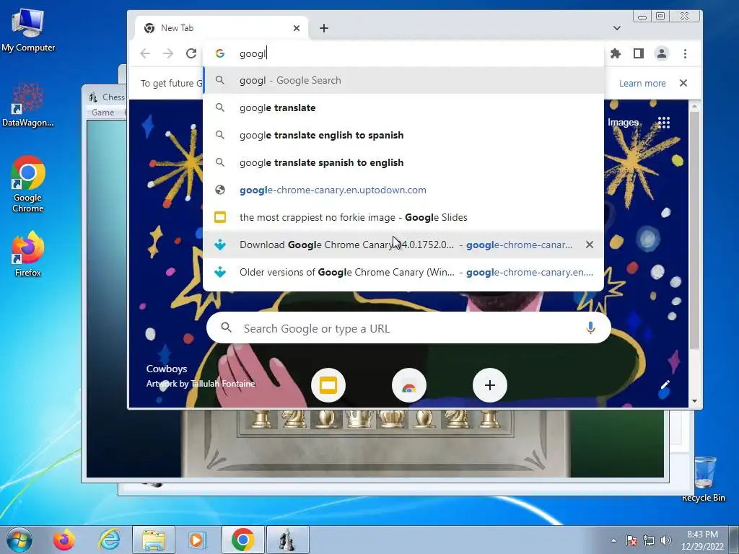Viewport: 739px width, 554px height.
Task: Toggle the Chrome side panel icon
Action: click(639, 53)
